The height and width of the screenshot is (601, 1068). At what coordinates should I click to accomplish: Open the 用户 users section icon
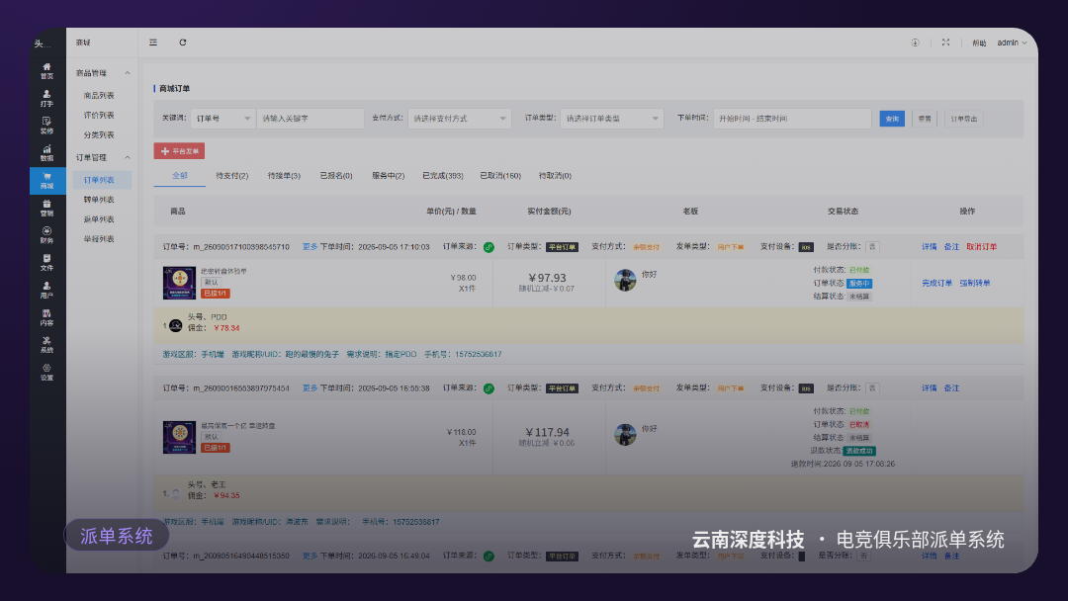[46, 291]
